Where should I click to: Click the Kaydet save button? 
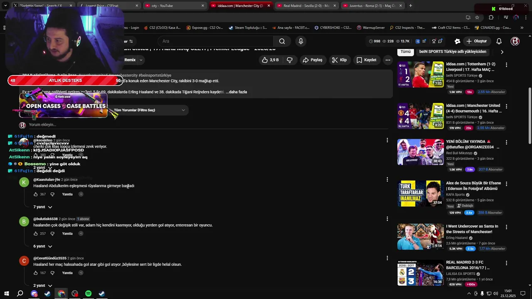(366, 60)
